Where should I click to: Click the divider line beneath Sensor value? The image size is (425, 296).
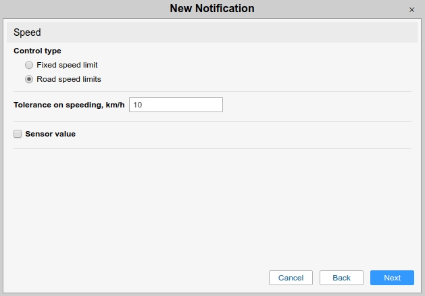click(x=212, y=148)
